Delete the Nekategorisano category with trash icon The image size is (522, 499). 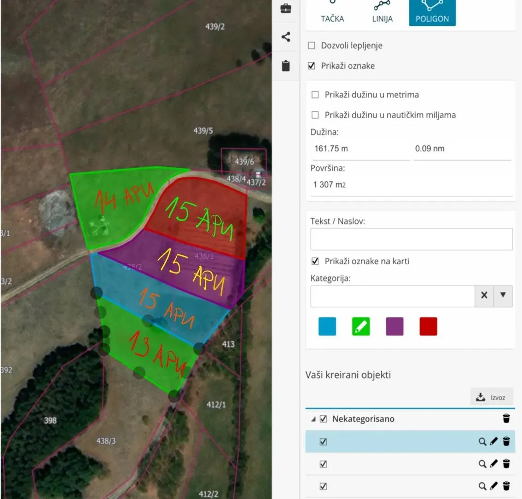click(x=506, y=418)
